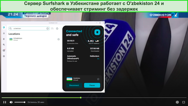Click connected location name Uzbekistan (Virtual) in dark card

click(x=77, y=79)
